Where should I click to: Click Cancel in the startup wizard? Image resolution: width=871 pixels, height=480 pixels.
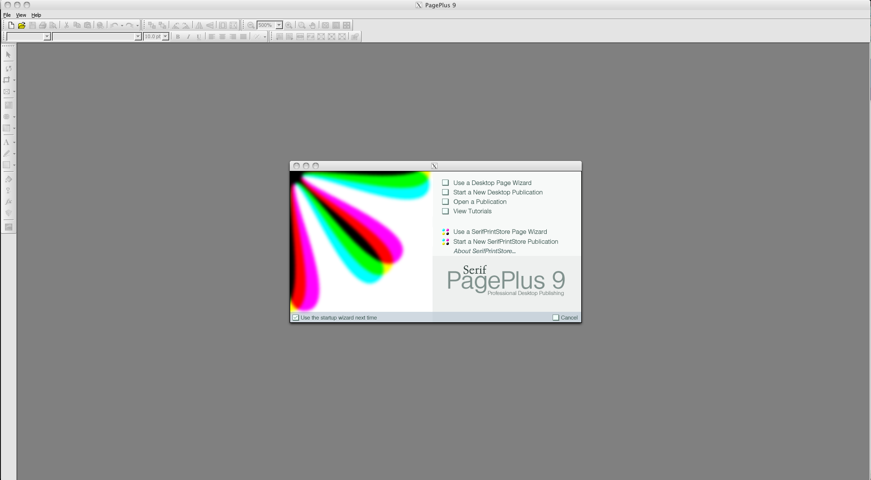[x=565, y=318]
